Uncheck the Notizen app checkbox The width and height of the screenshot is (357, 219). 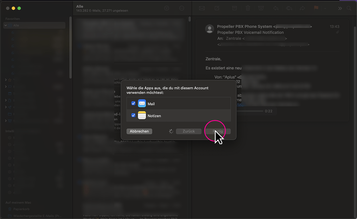click(133, 115)
